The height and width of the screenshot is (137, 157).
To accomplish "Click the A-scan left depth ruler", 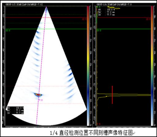I will click(95, 66).
